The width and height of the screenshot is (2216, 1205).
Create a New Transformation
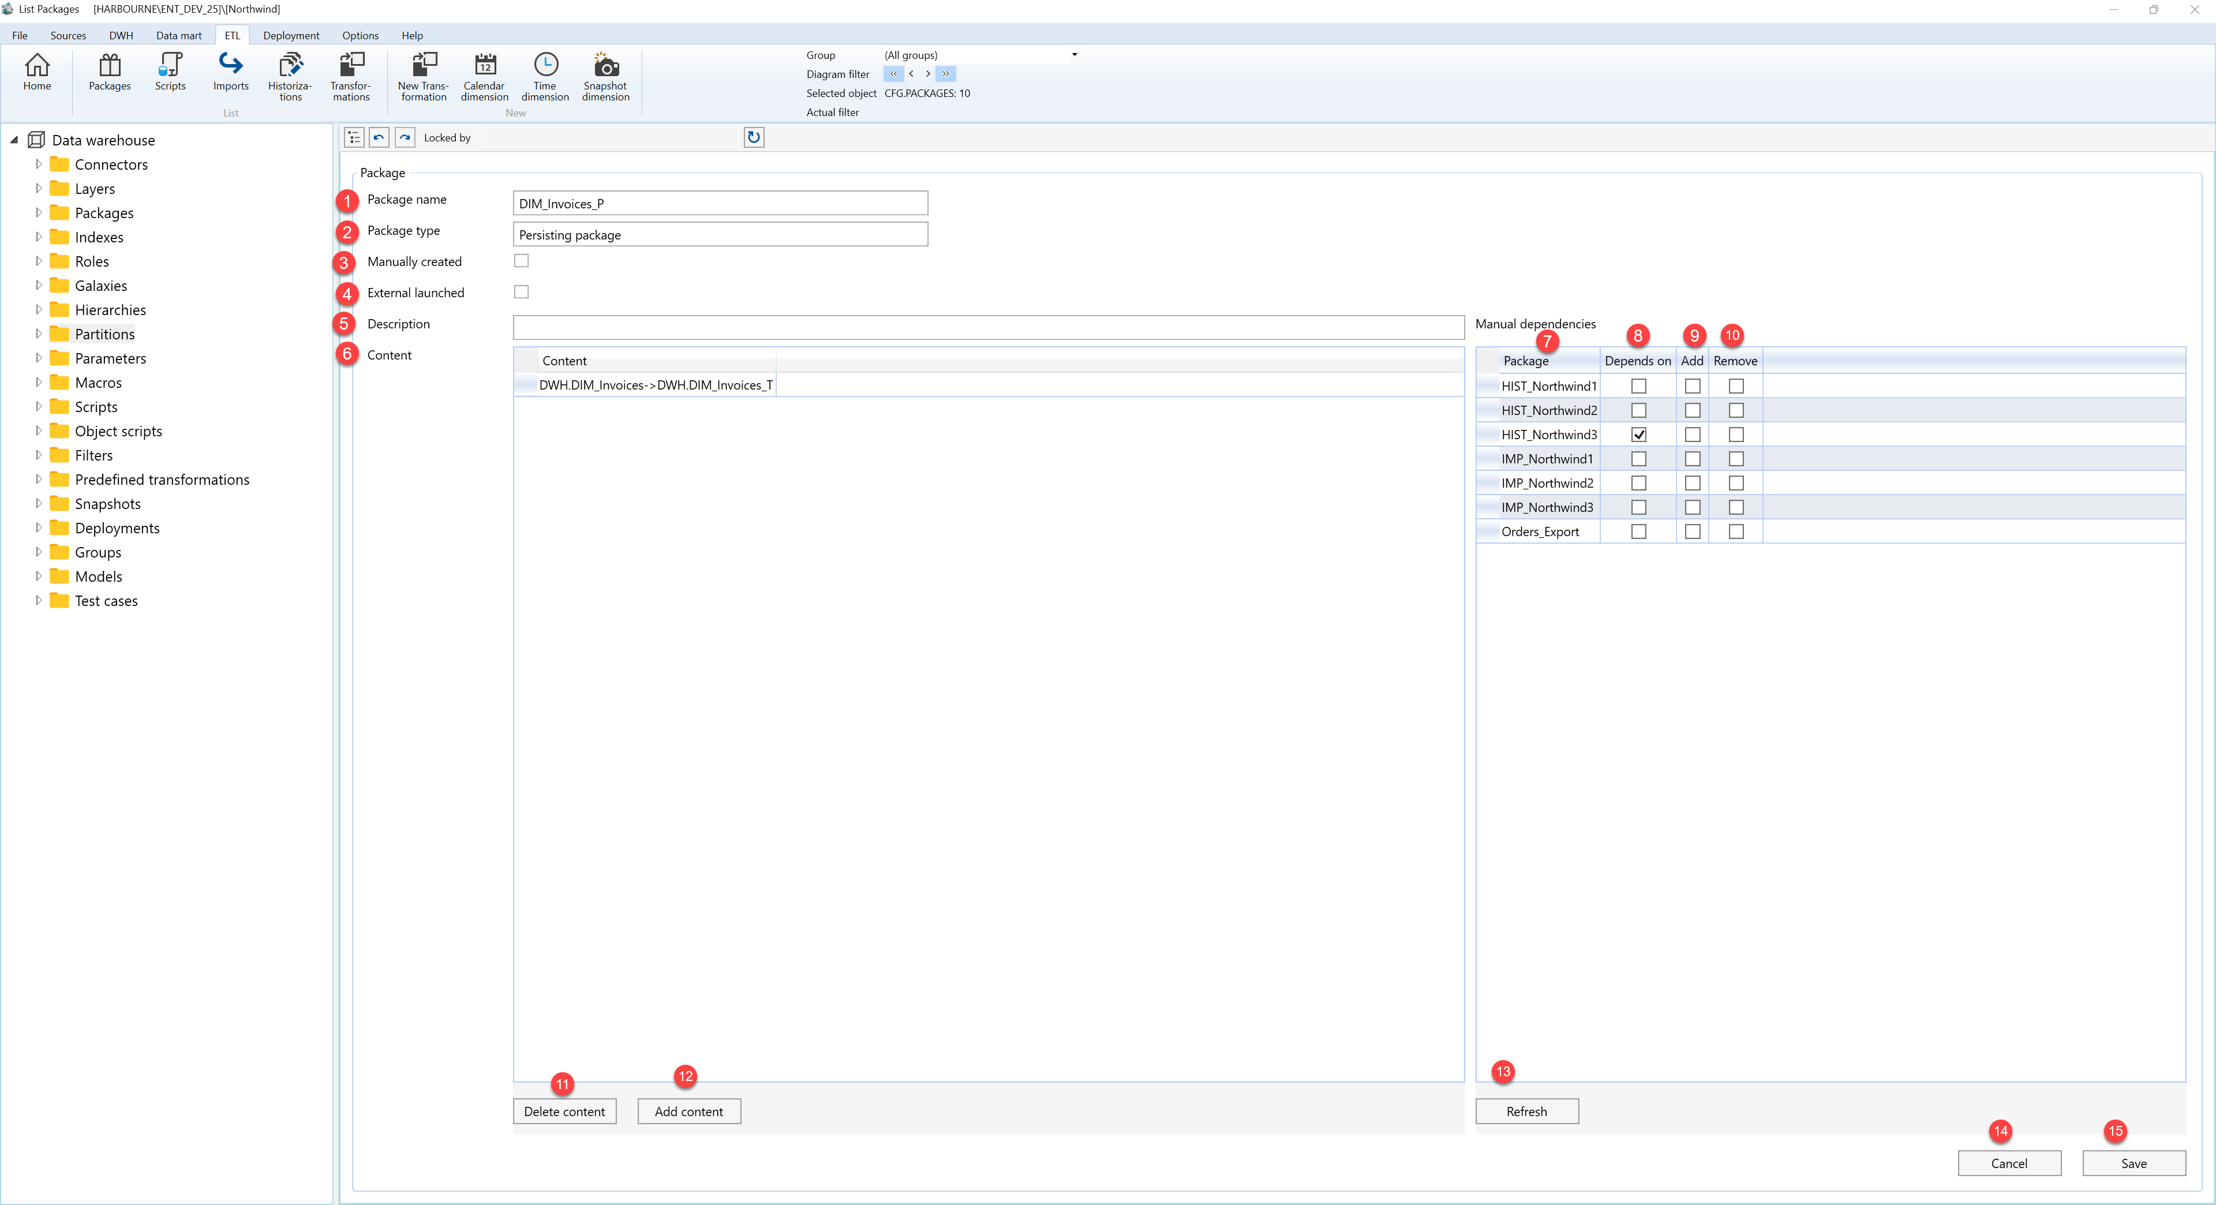[x=423, y=77]
